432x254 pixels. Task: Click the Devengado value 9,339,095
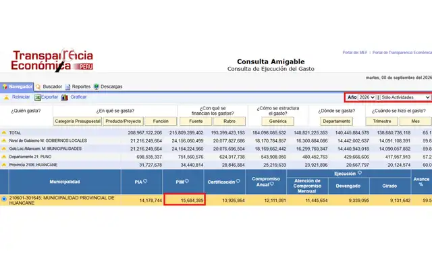[x=358, y=201]
